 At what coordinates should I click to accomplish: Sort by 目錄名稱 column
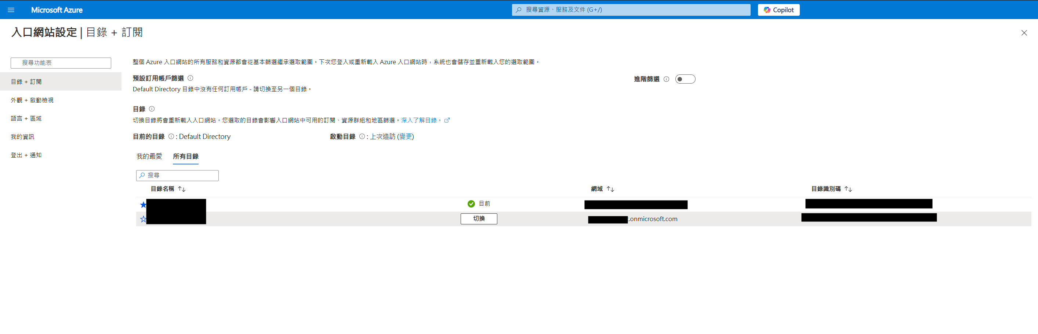[x=182, y=189]
